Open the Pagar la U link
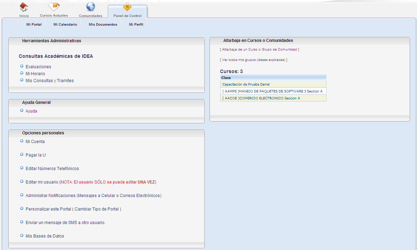Screen dimensions: 417x250 click(x=36, y=155)
